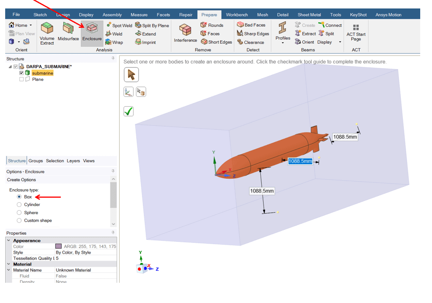Click the Enclosure tool in the ribbon
Image resolution: width=432 pixels, height=303 pixels.
pos(91,32)
